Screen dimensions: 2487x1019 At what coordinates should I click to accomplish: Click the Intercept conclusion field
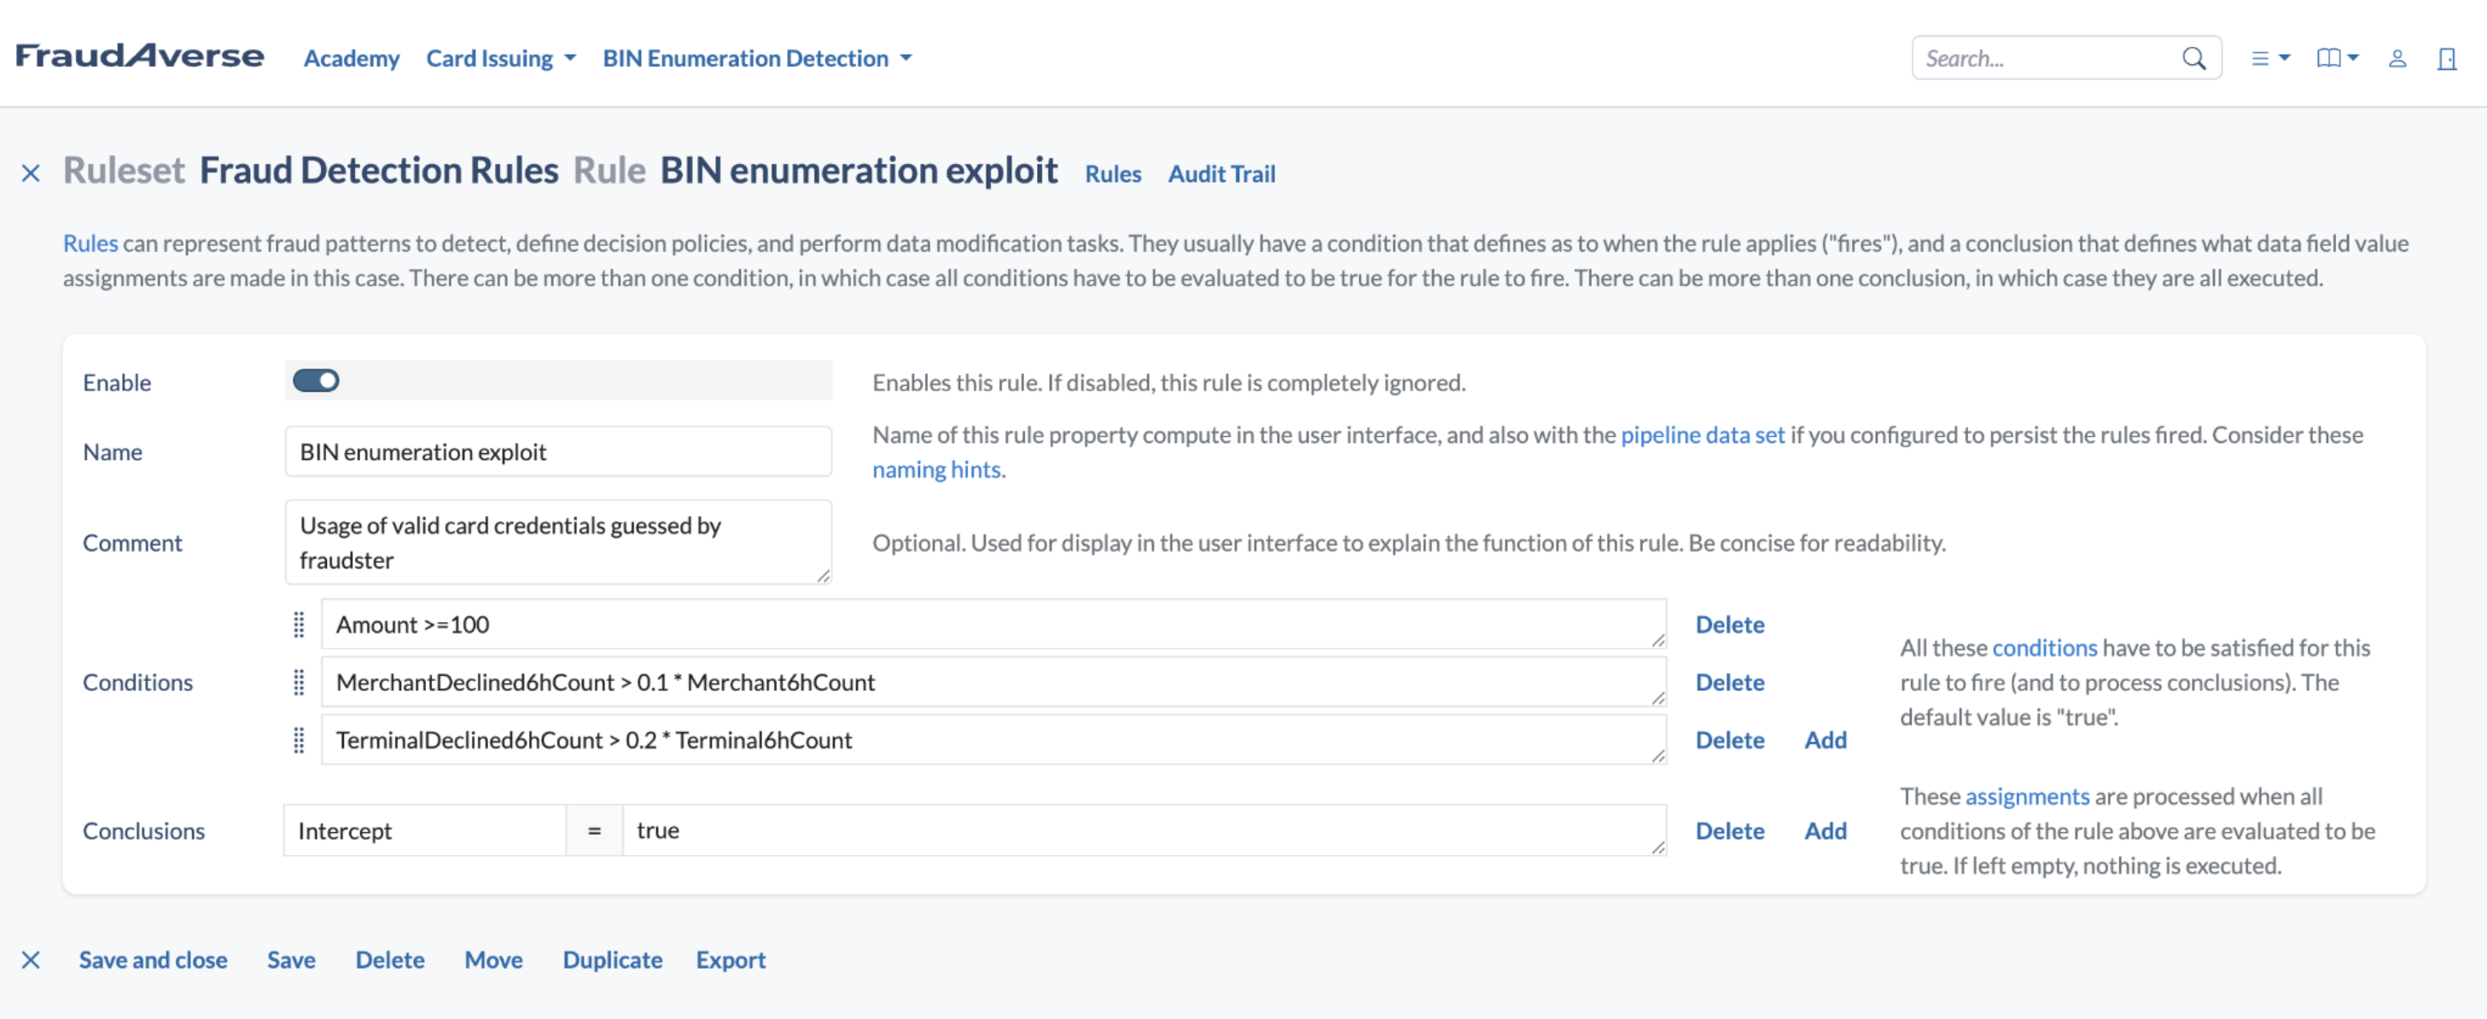[425, 830]
